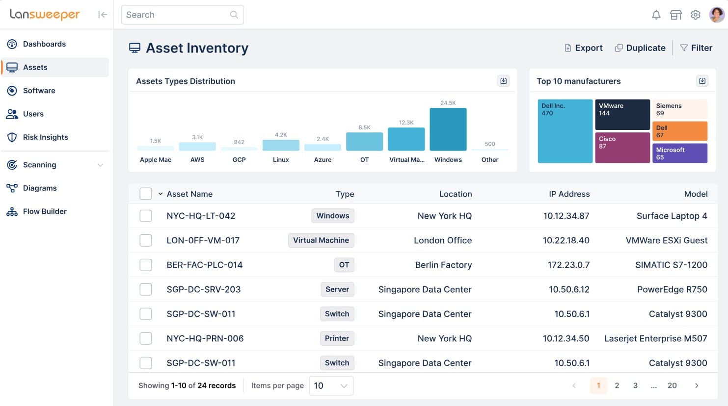Click the Printer type tag
728x406 pixels.
click(337, 338)
